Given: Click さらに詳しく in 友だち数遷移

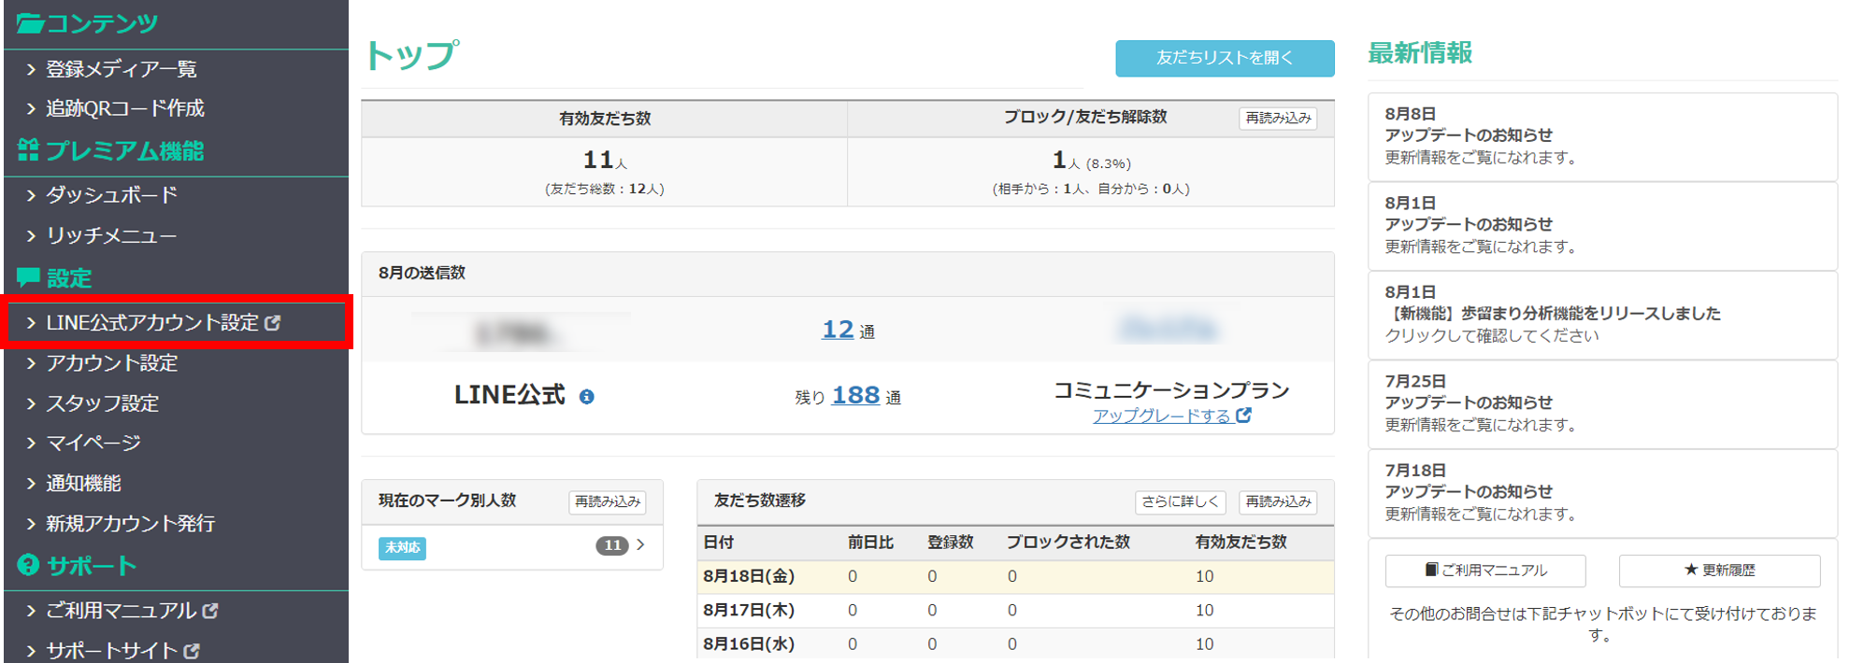Looking at the screenshot, I should click(x=1180, y=501).
